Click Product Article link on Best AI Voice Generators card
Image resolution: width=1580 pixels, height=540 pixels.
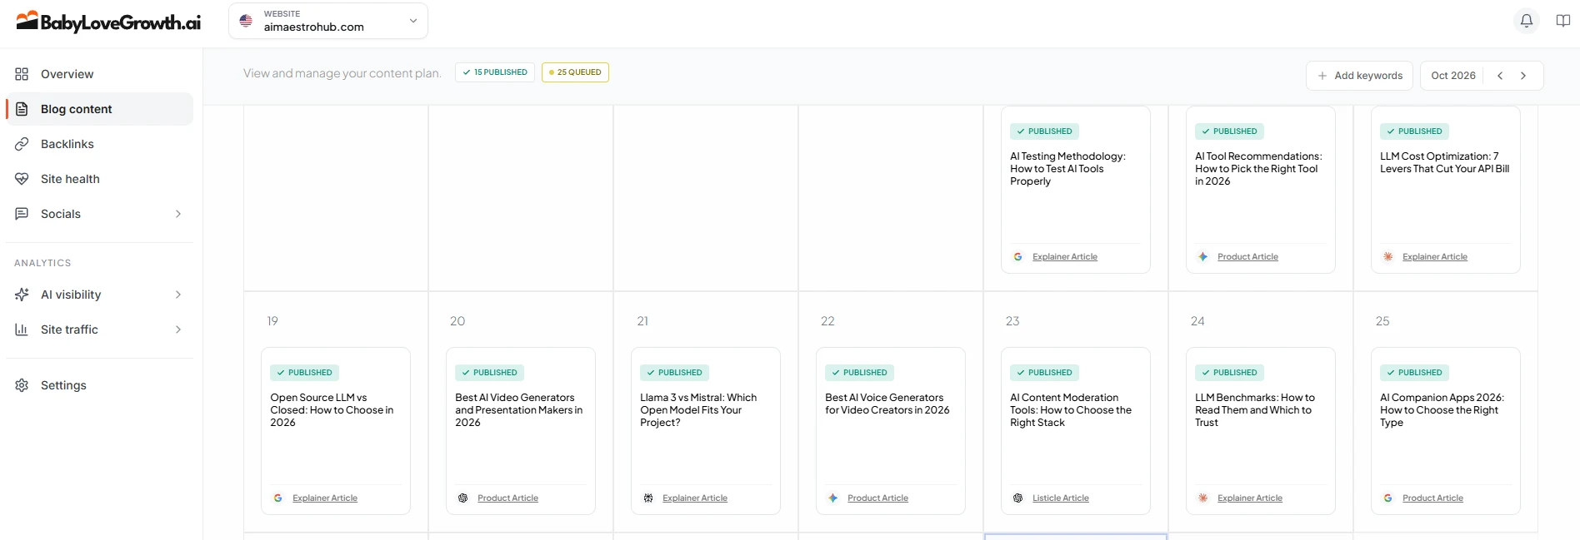click(x=877, y=498)
